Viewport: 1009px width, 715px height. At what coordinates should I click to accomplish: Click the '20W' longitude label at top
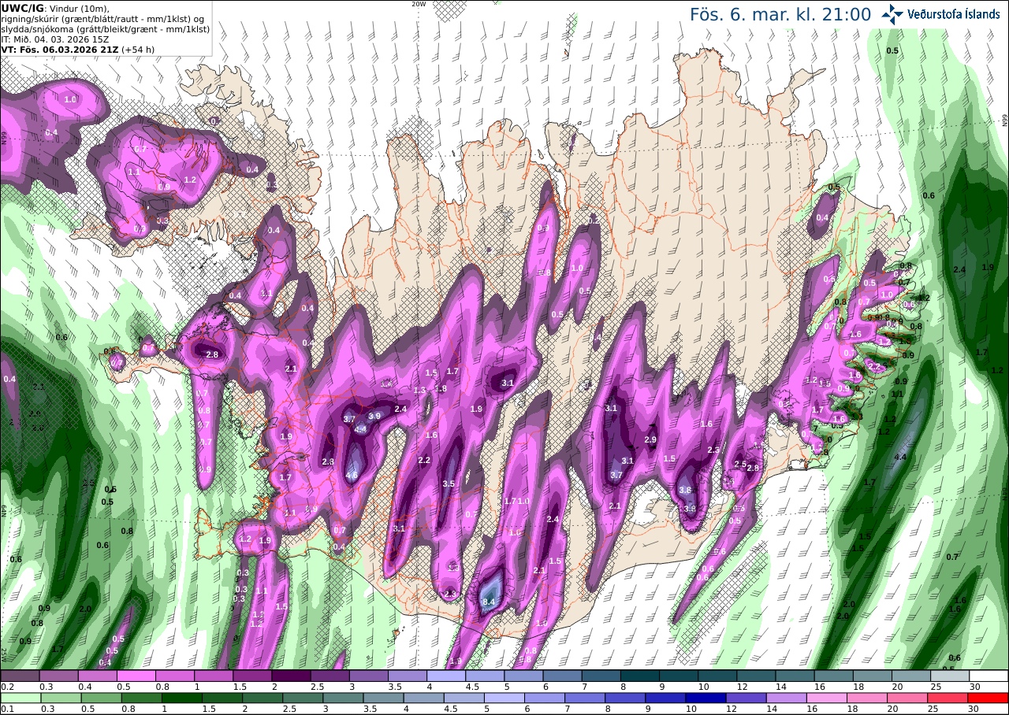(419, 4)
